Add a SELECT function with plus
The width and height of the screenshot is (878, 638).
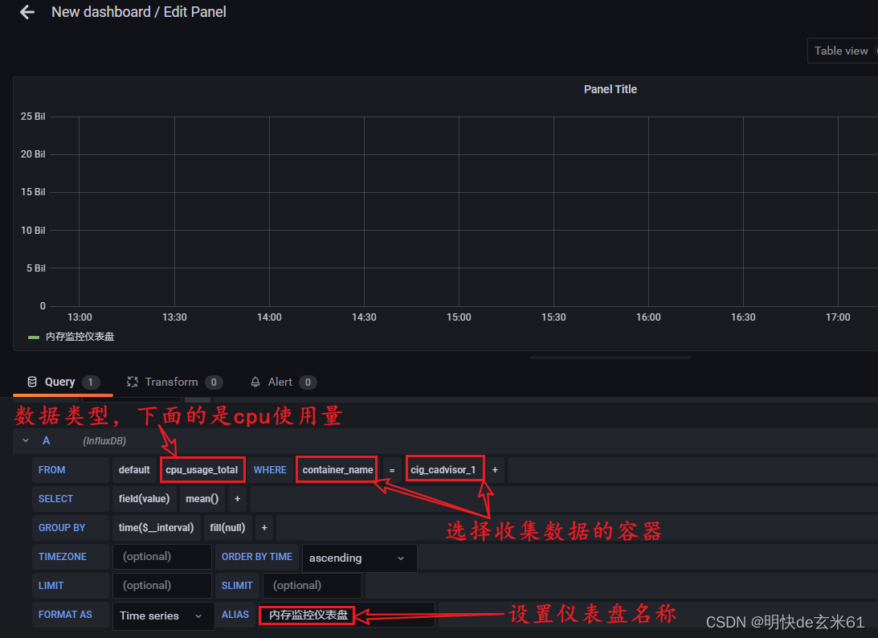[238, 498]
